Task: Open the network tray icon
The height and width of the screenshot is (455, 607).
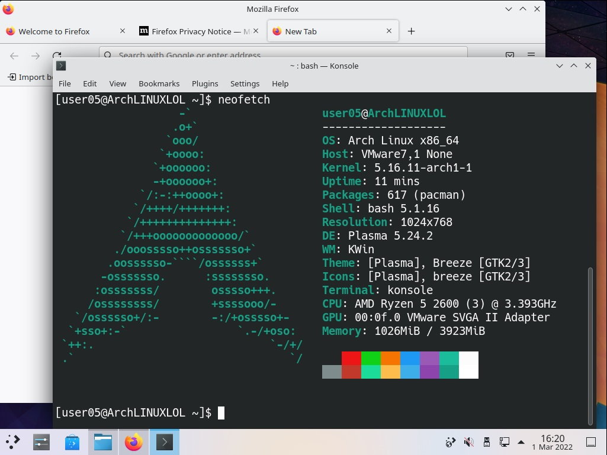Action: (x=504, y=442)
